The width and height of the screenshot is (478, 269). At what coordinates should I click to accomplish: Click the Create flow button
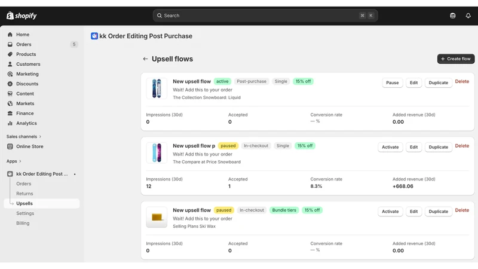tap(456, 59)
